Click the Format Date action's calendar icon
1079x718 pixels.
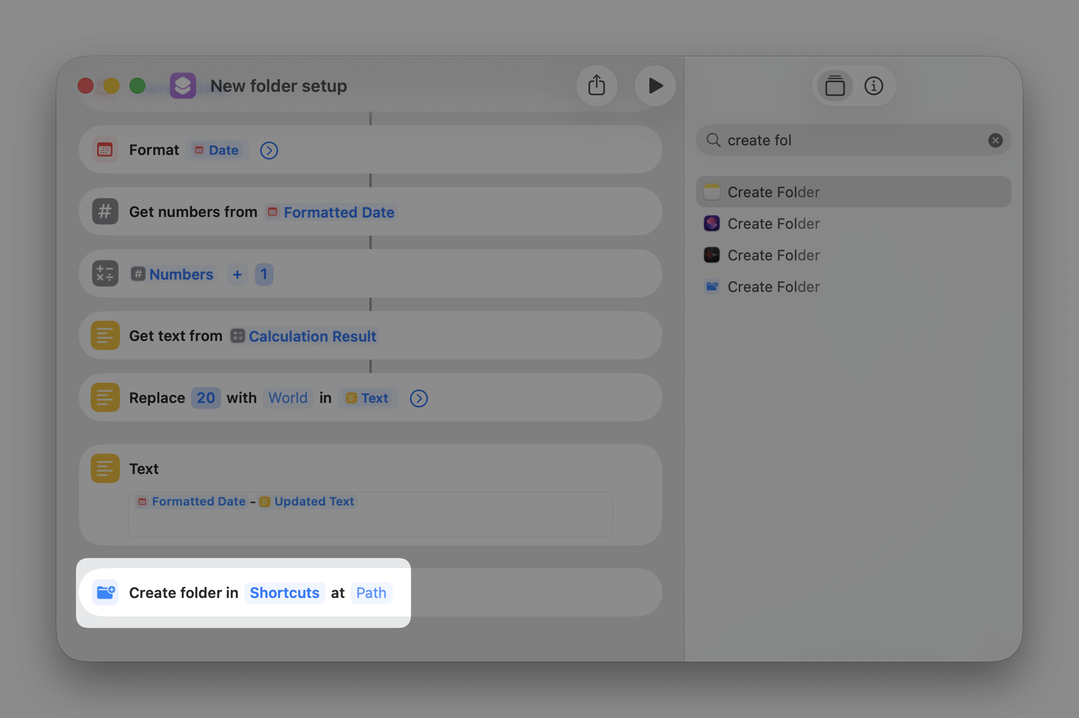[105, 149]
